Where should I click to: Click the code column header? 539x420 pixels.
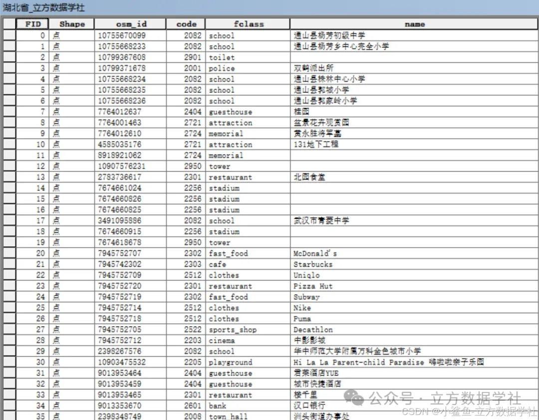click(x=186, y=24)
